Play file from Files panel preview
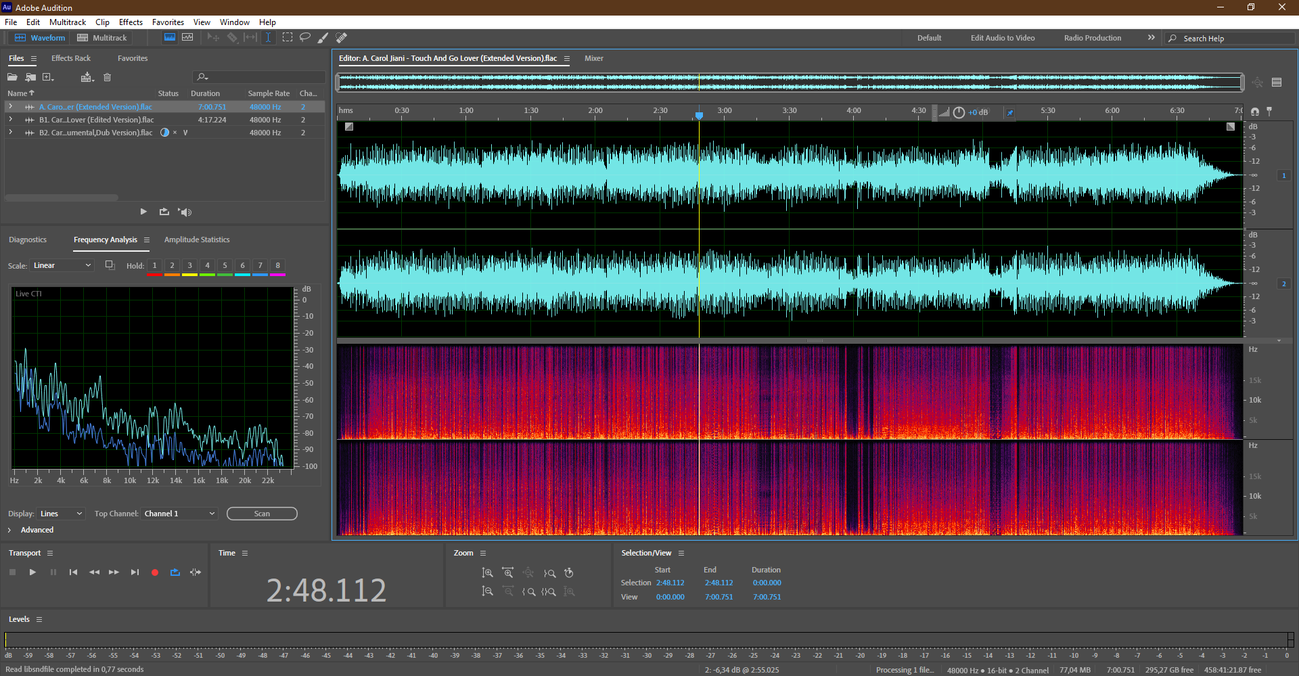The width and height of the screenshot is (1299, 676). (143, 212)
